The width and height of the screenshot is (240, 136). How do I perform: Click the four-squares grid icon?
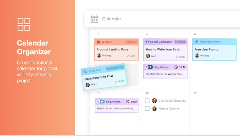pos(24,25)
